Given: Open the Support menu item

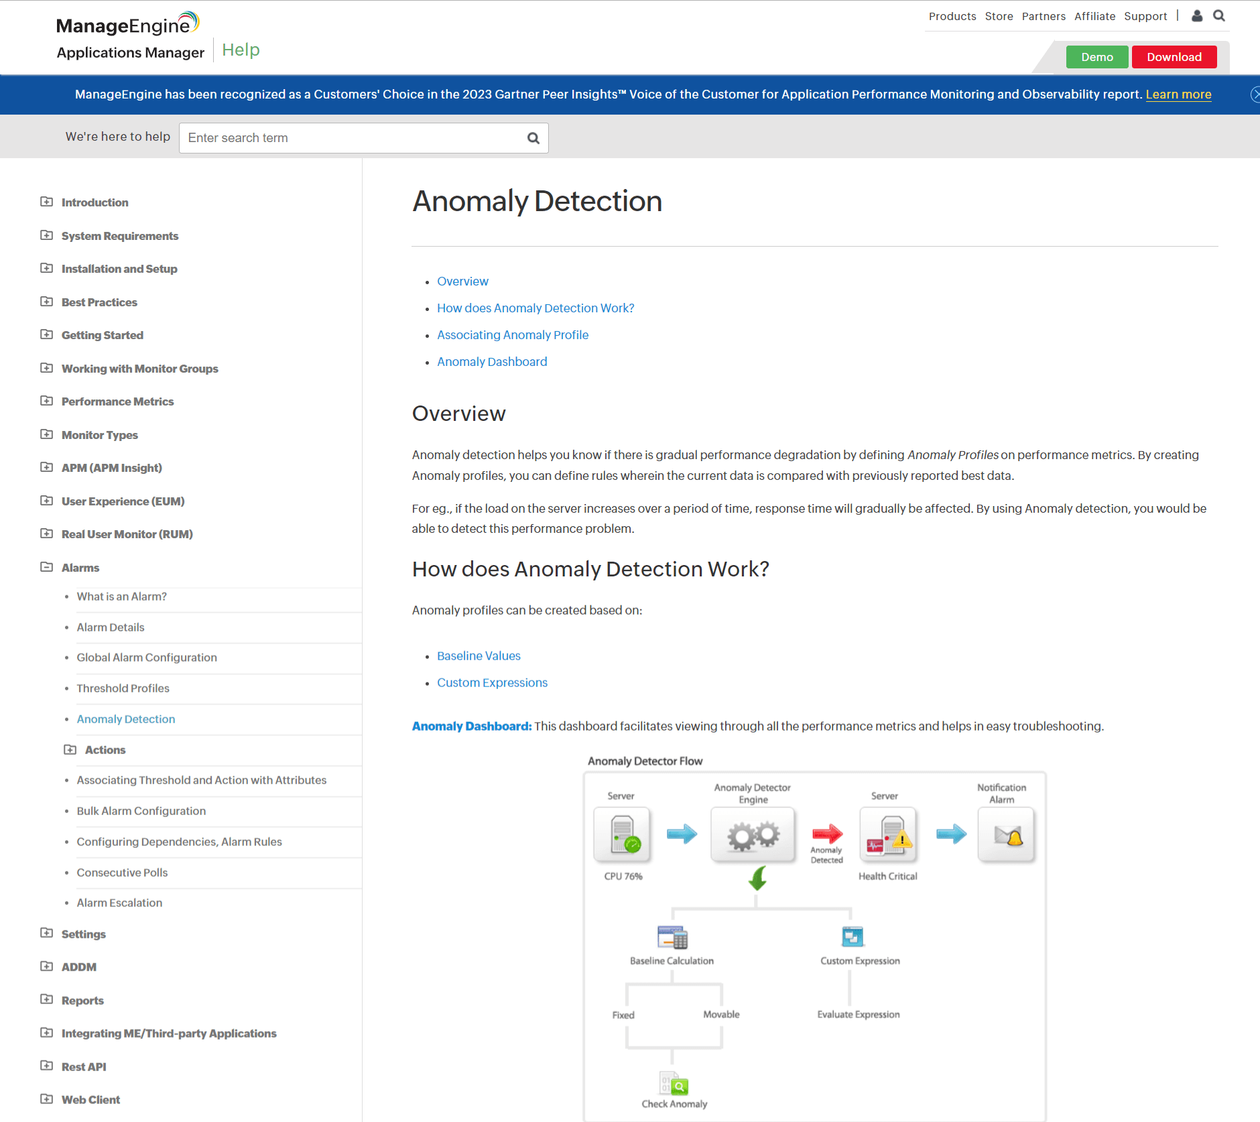Looking at the screenshot, I should point(1145,16).
